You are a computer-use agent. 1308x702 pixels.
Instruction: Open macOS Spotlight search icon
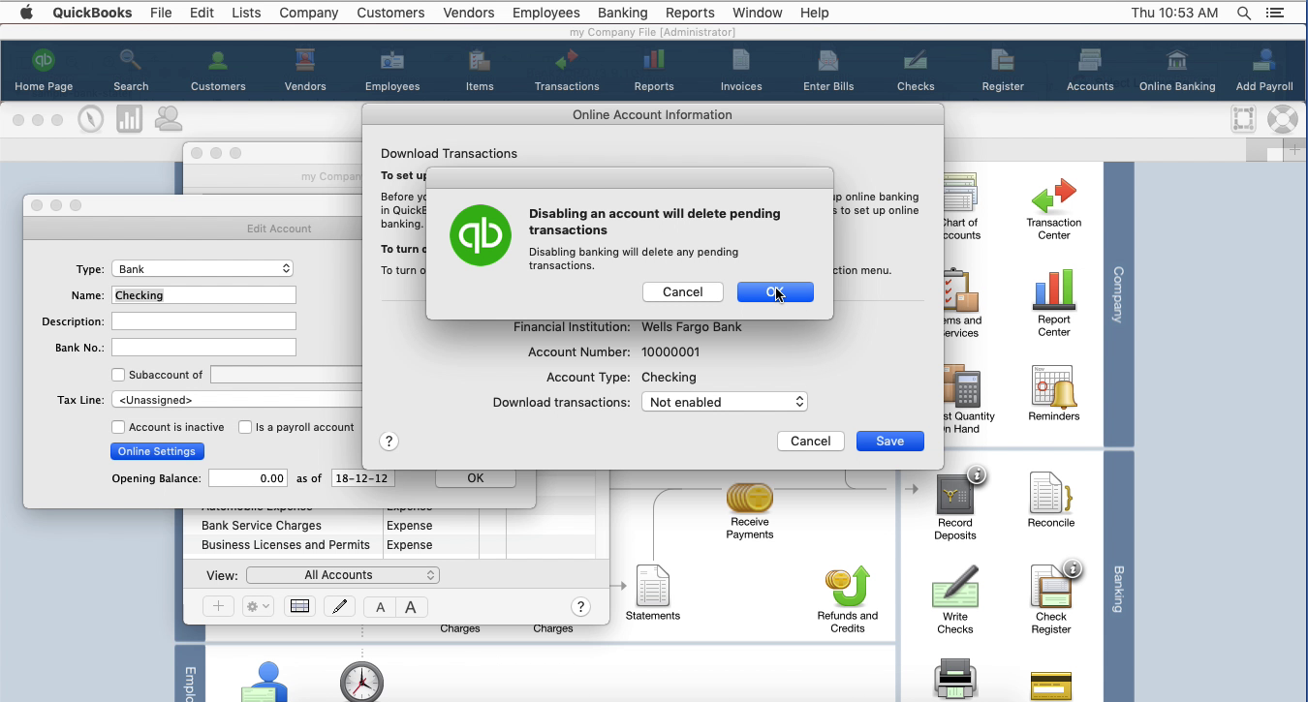coord(1244,13)
